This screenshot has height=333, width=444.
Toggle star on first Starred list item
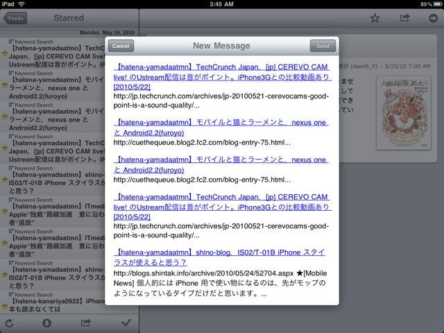4,53
